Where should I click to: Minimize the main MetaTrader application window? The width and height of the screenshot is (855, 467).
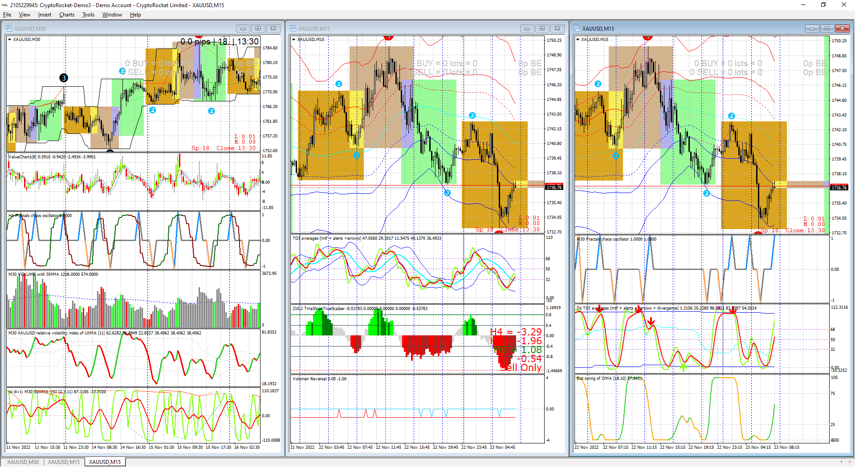803,5
